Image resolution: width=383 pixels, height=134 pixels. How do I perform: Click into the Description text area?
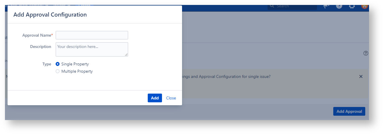(92, 49)
